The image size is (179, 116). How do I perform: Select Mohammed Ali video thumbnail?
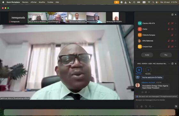96,18
